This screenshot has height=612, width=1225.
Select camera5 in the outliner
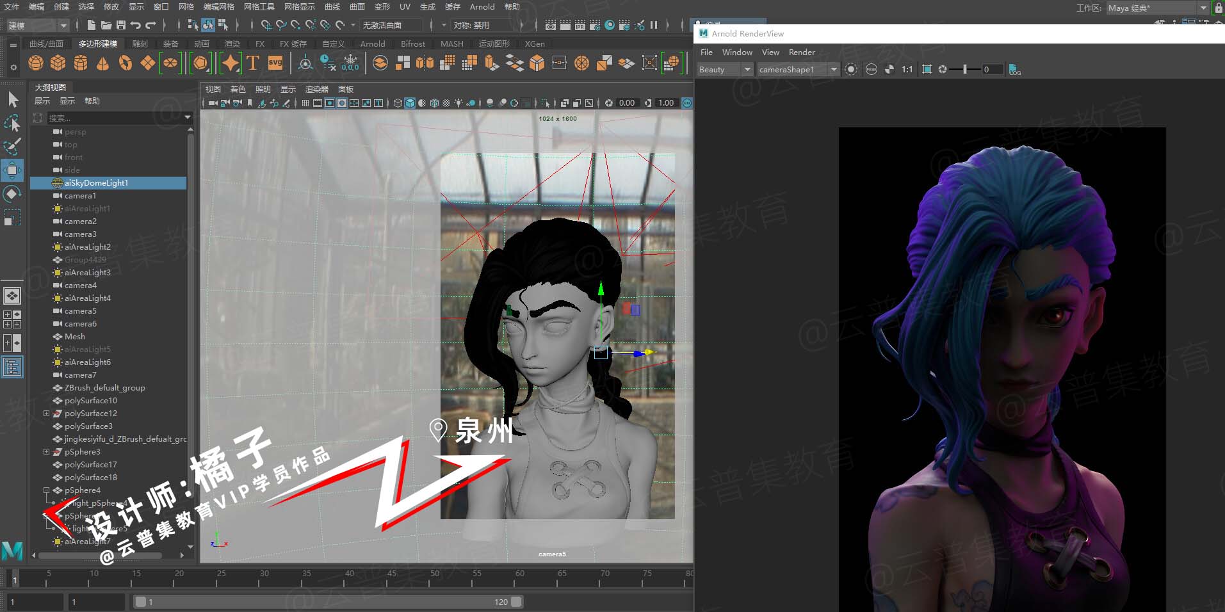(80, 311)
